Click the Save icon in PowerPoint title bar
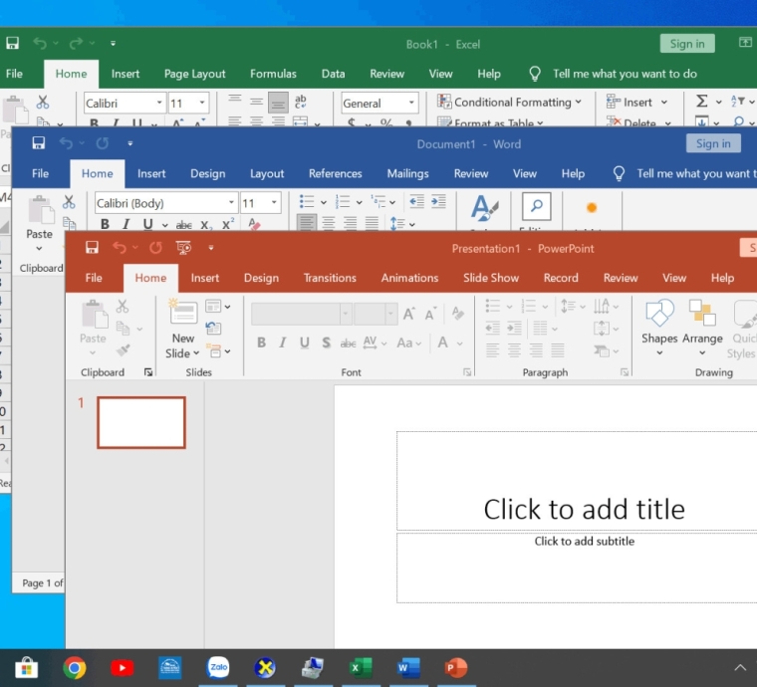This screenshot has width=757, height=687. pos(92,248)
